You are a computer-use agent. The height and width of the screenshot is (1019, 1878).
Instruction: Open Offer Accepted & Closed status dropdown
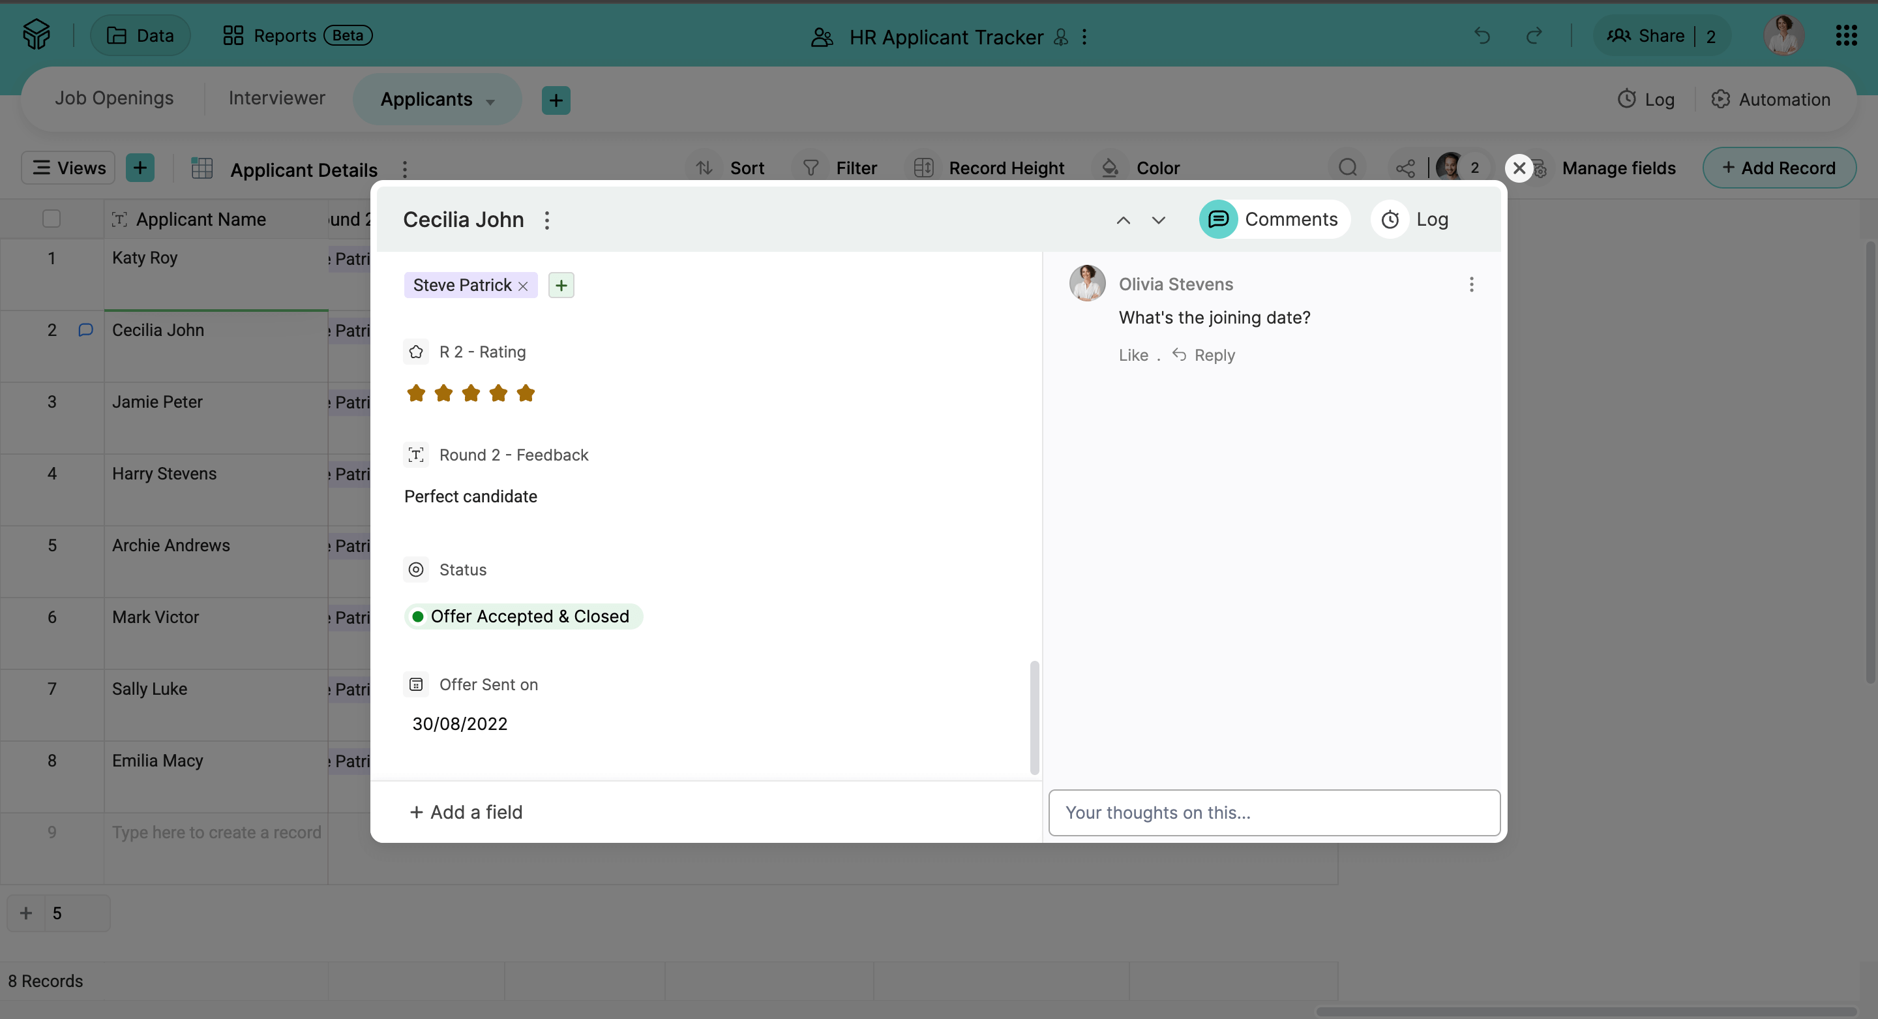pyautogui.click(x=523, y=616)
